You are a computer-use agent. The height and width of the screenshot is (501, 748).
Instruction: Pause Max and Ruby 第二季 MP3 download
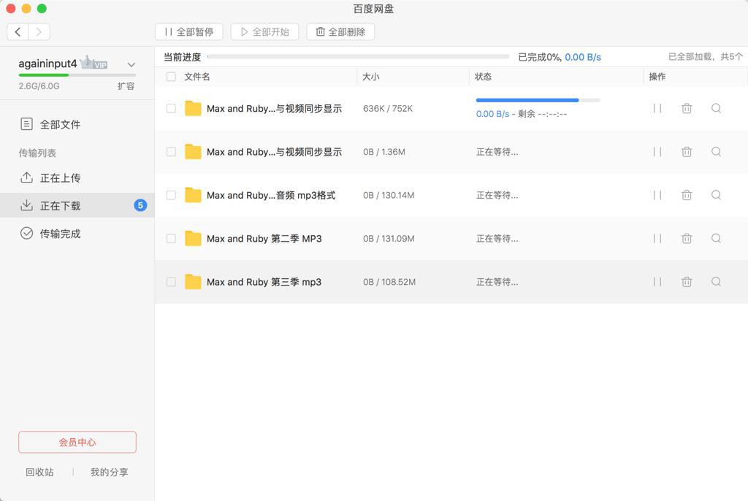(x=657, y=239)
